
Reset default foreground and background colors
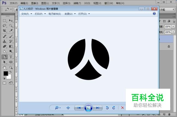pyautogui.click(x=4, y=78)
